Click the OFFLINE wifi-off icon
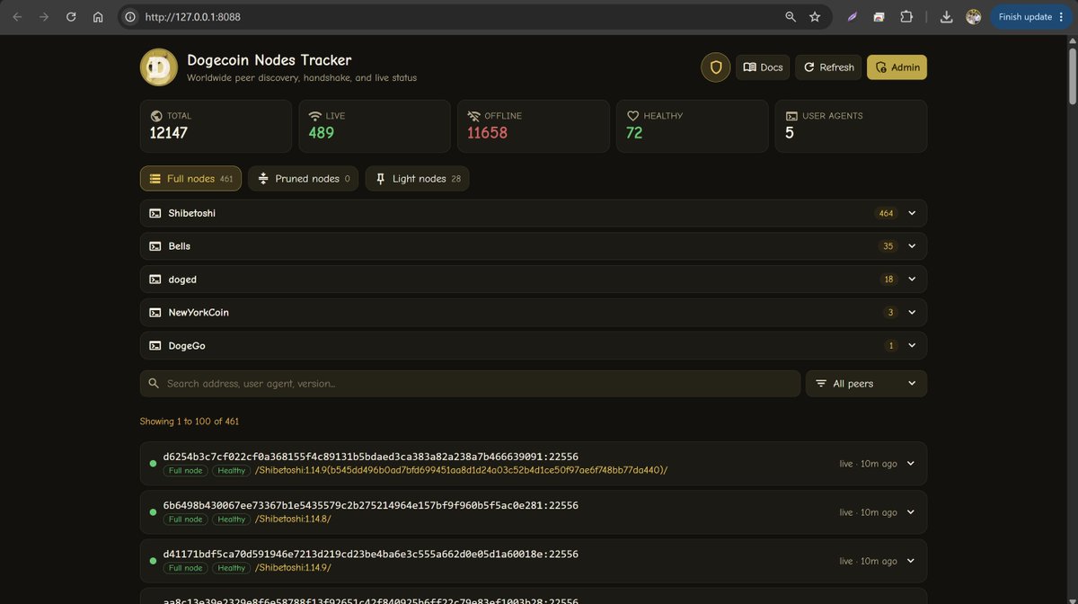 pos(473,116)
